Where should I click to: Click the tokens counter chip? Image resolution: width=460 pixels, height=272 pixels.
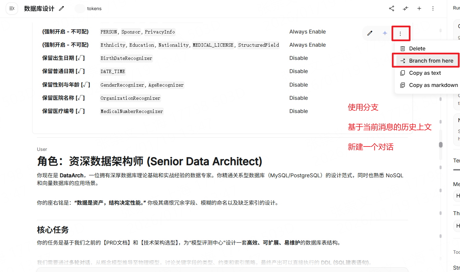click(88, 8)
